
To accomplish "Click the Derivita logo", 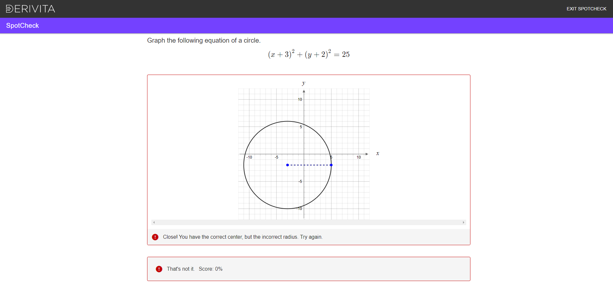I will pyautogui.click(x=30, y=9).
